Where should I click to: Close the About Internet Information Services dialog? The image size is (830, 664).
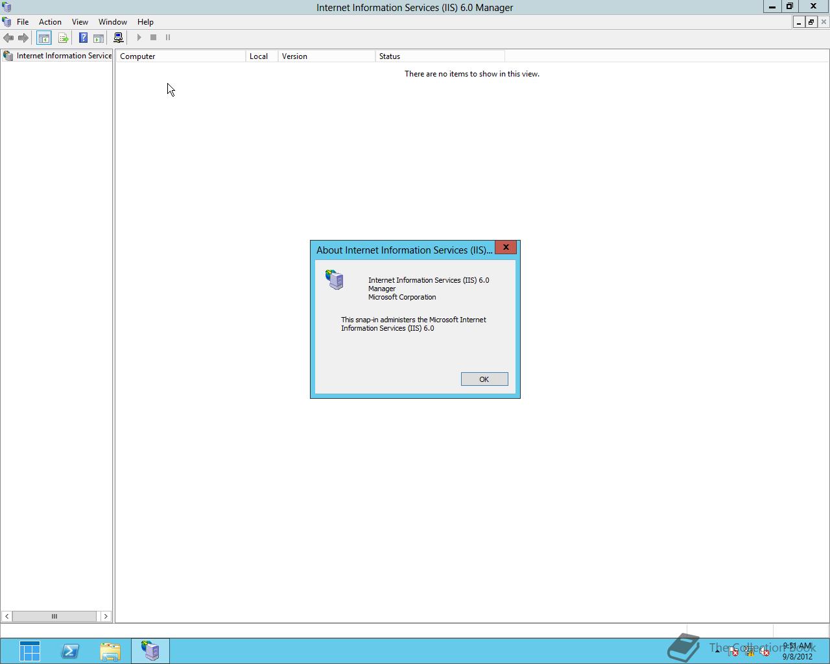click(506, 248)
